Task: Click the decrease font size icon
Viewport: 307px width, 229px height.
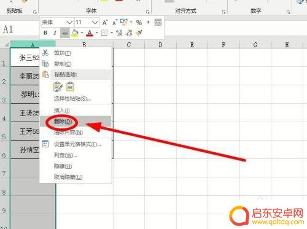Action: 115,22
